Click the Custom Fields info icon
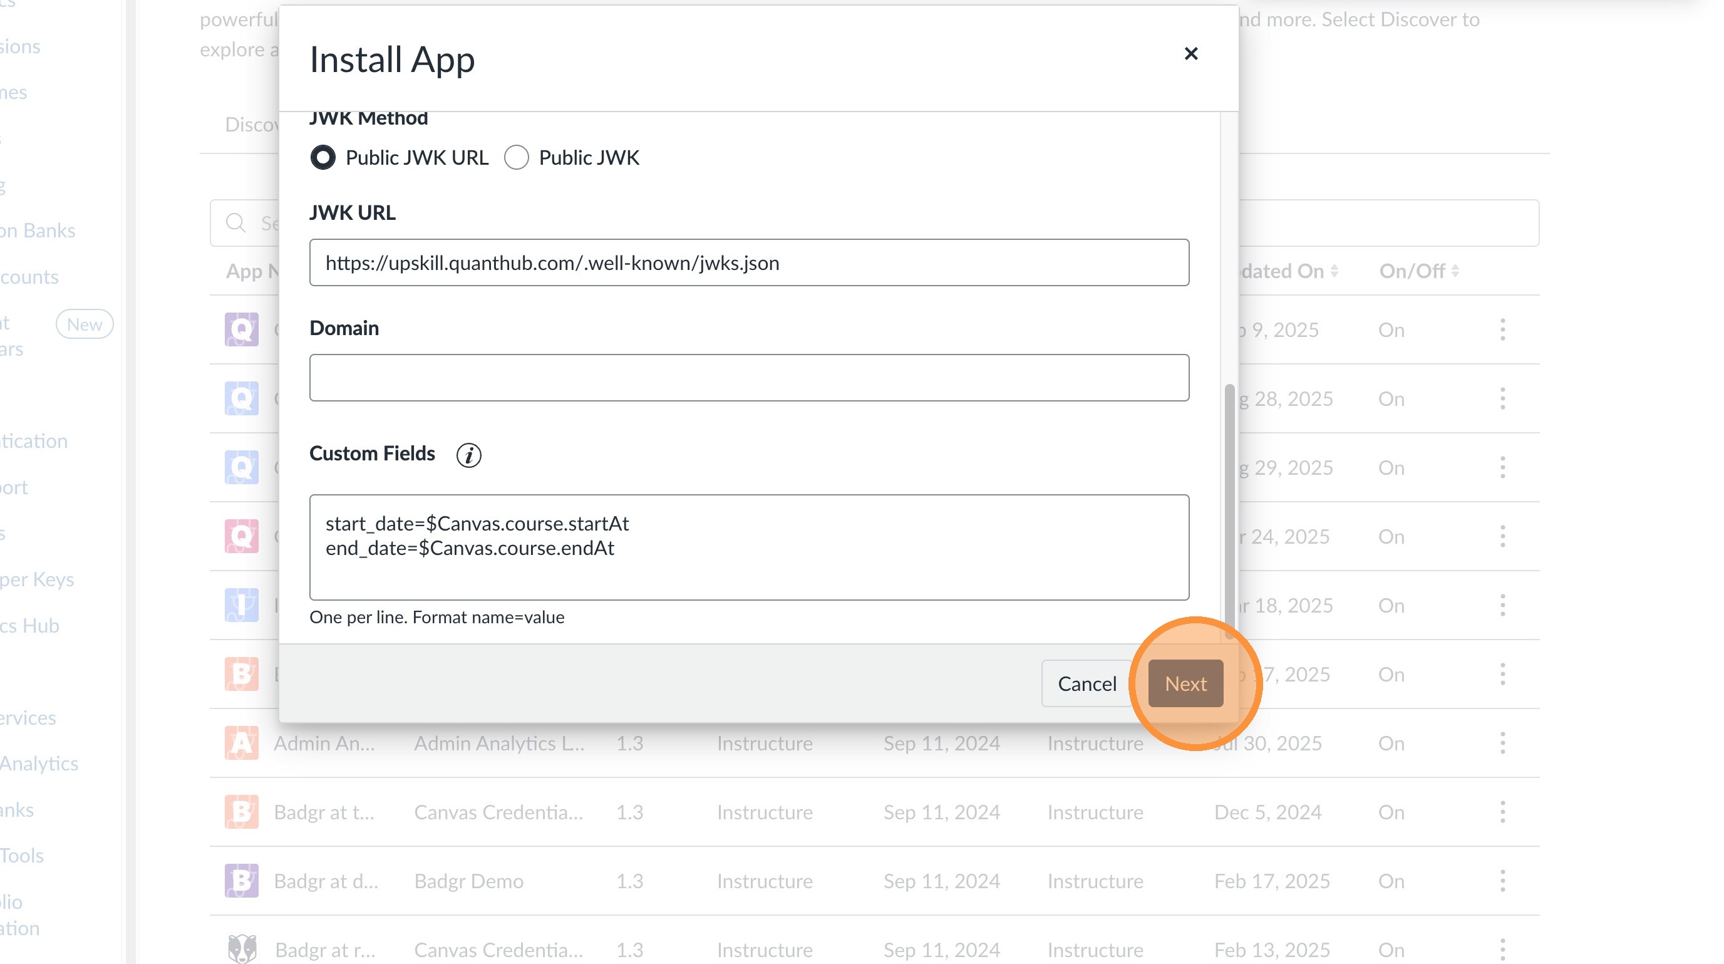Screen dimensions: 1724x964 468,455
